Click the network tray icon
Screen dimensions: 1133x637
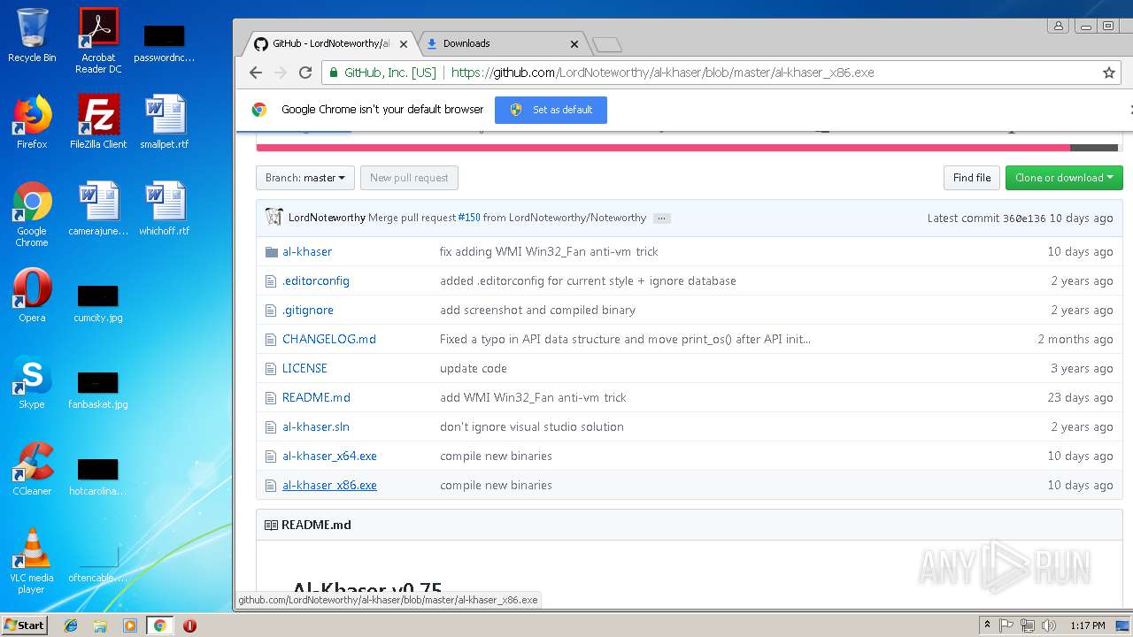1028,625
